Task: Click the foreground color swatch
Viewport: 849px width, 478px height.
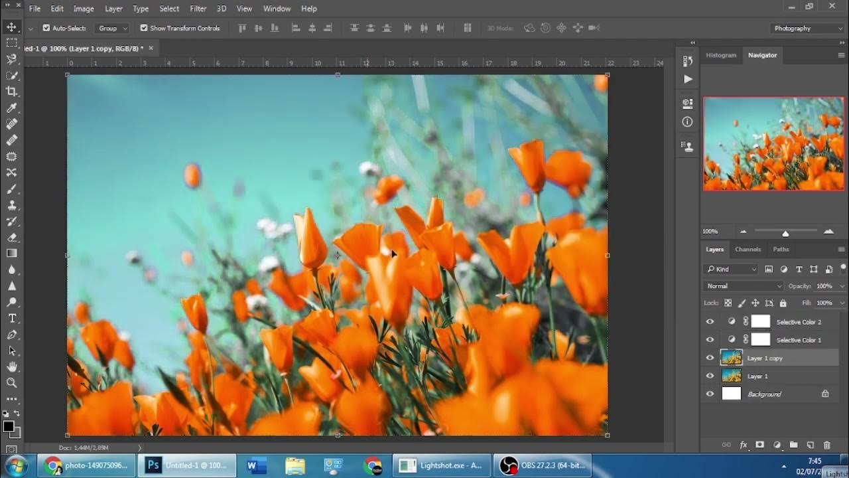Action: click(x=8, y=426)
